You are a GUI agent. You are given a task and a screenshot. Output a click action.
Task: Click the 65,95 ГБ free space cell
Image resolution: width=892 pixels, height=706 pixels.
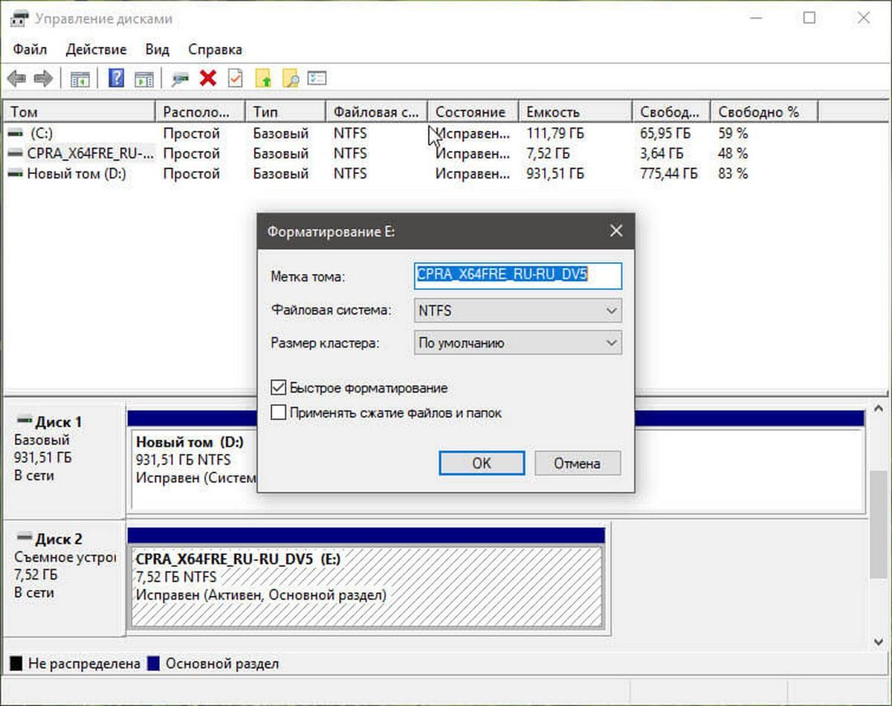[x=665, y=134]
